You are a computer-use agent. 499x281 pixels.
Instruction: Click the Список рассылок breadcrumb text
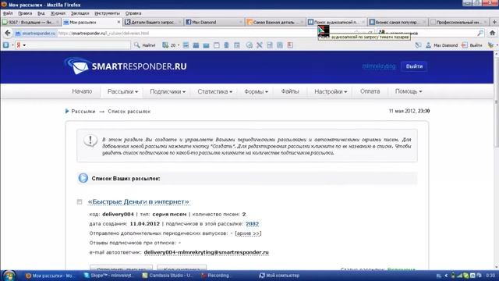tap(129, 111)
